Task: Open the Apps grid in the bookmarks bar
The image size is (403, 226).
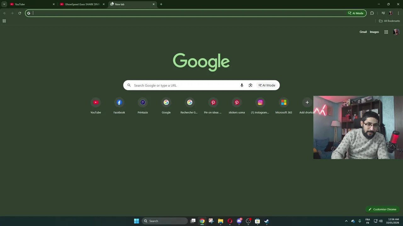Action: 4,21
